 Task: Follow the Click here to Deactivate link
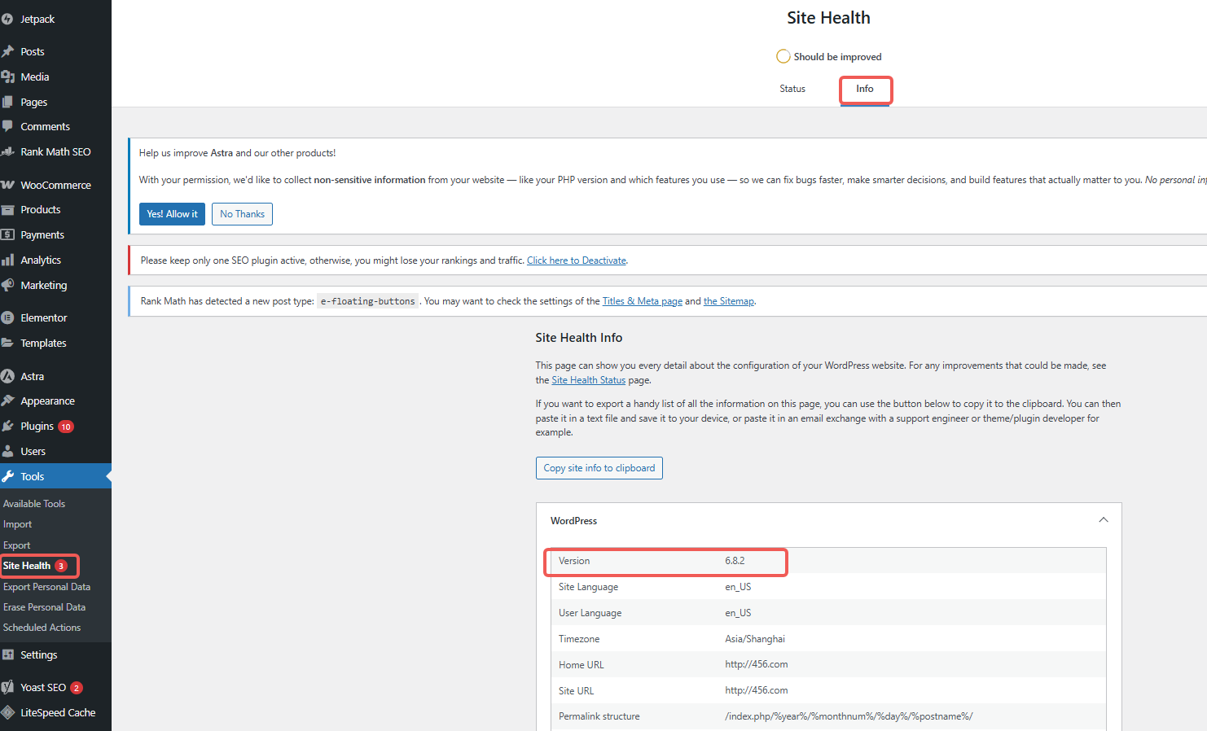point(576,260)
